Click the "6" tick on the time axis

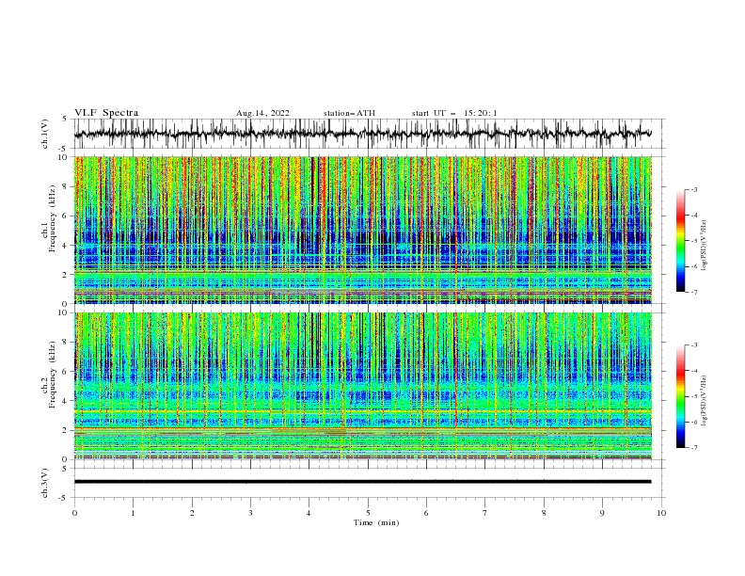(x=426, y=513)
